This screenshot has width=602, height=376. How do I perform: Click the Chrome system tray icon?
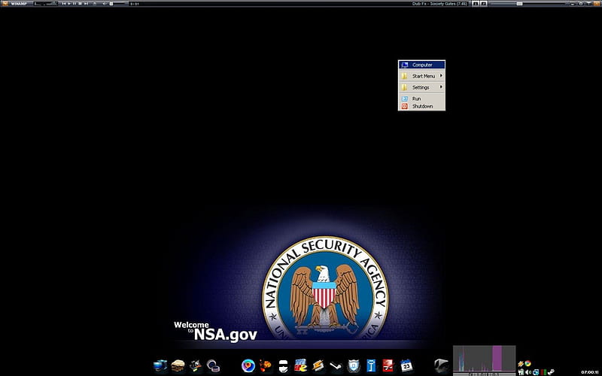click(x=528, y=364)
